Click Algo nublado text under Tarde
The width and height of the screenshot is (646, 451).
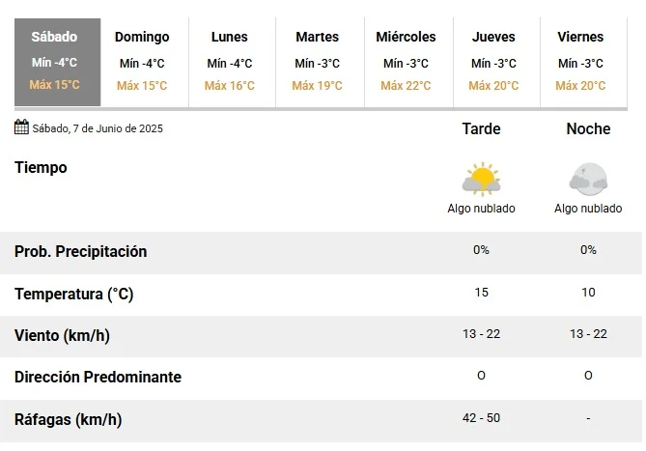click(481, 209)
